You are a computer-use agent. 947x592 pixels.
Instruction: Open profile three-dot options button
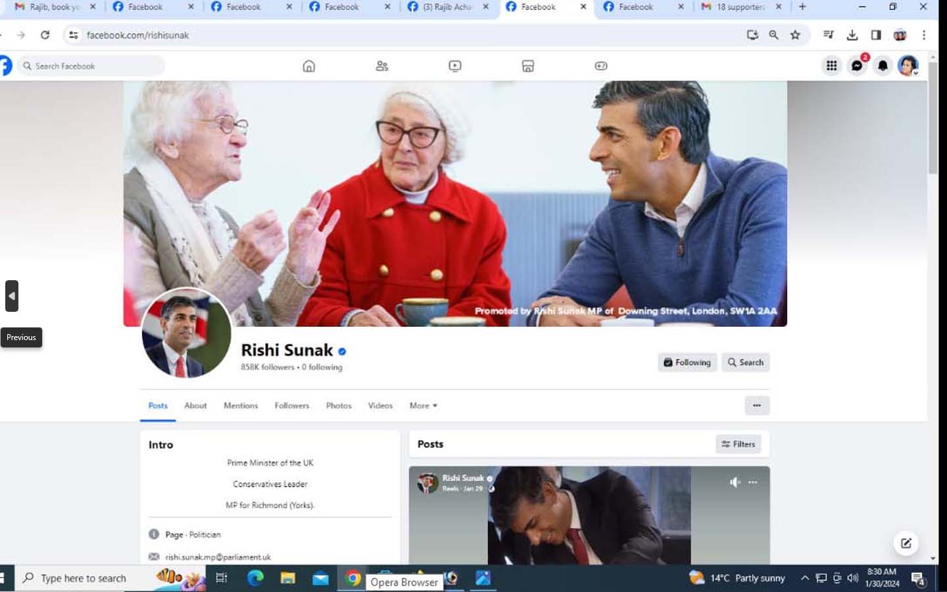point(757,406)
